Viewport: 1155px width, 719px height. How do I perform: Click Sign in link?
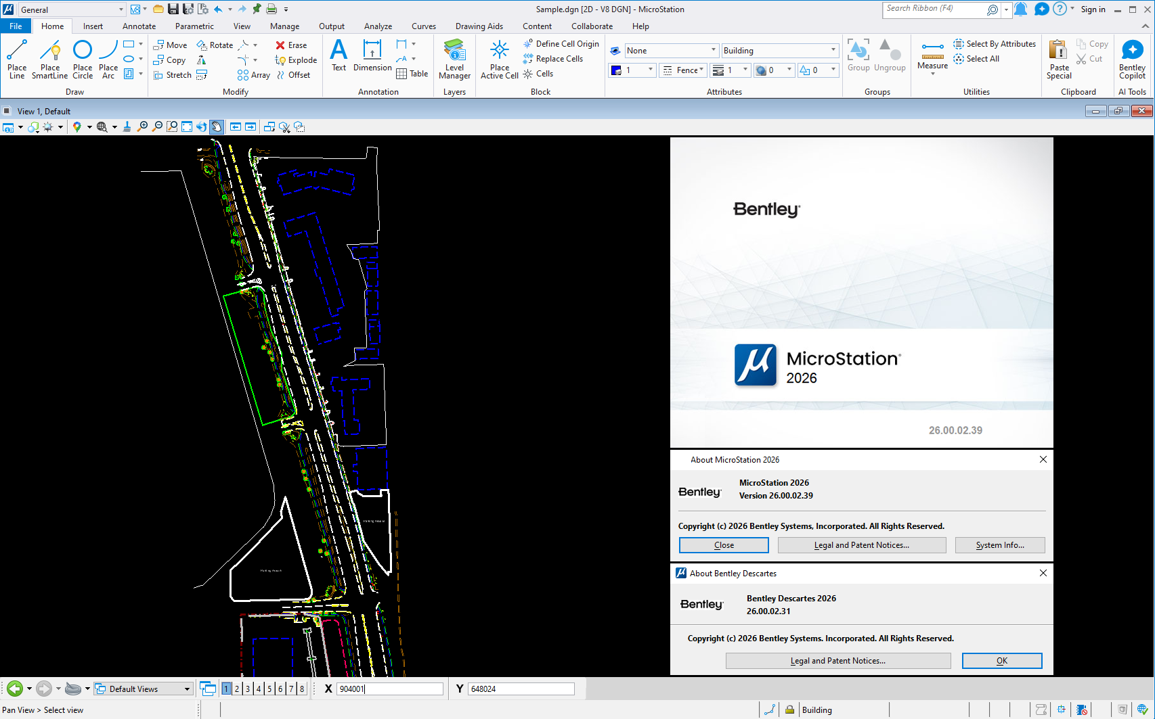[x=1093, y=9]
